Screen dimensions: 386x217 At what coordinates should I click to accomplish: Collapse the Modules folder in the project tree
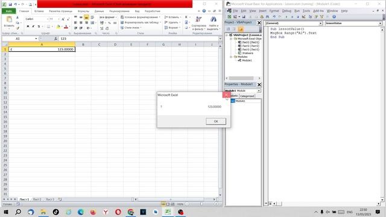(x=231, y=57)
